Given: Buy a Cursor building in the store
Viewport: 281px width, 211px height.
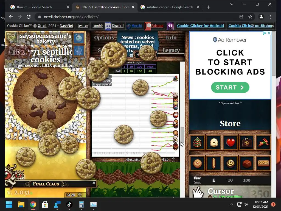Looking at the screenshot, I should (x=230, y=191).
